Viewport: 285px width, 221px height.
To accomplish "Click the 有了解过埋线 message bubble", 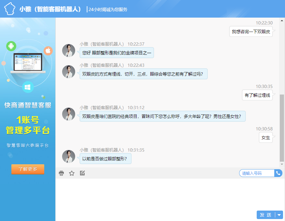I will click(257, 95).
